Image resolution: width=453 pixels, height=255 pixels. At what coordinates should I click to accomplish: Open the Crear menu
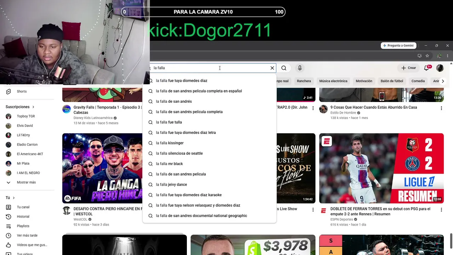tap(409, 68)
